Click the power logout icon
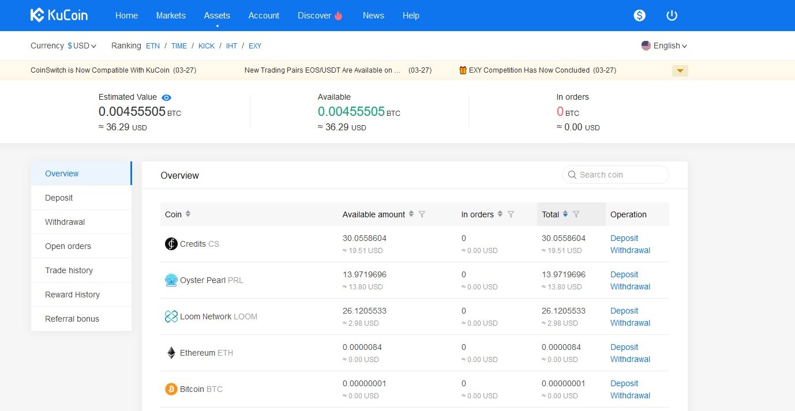The height and width of the screenshot is (411, 795). click(x=672, y=16)
